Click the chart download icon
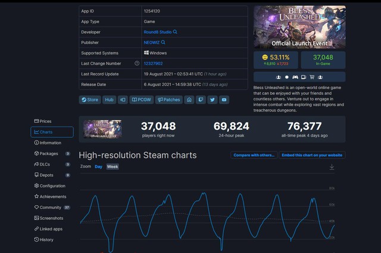Screen dimensions: 381x253 point(332,167)
